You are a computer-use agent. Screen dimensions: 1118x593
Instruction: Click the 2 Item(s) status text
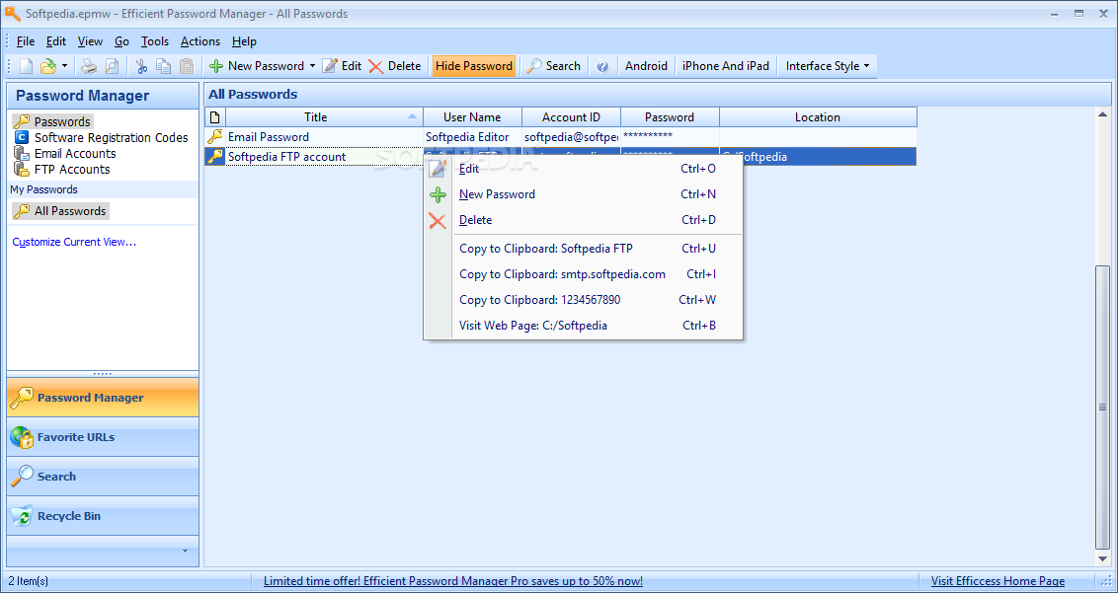click(28, 581)
